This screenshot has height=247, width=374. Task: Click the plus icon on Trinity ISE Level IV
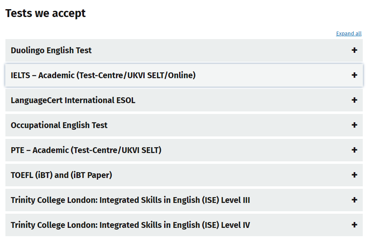pos(354,225)
